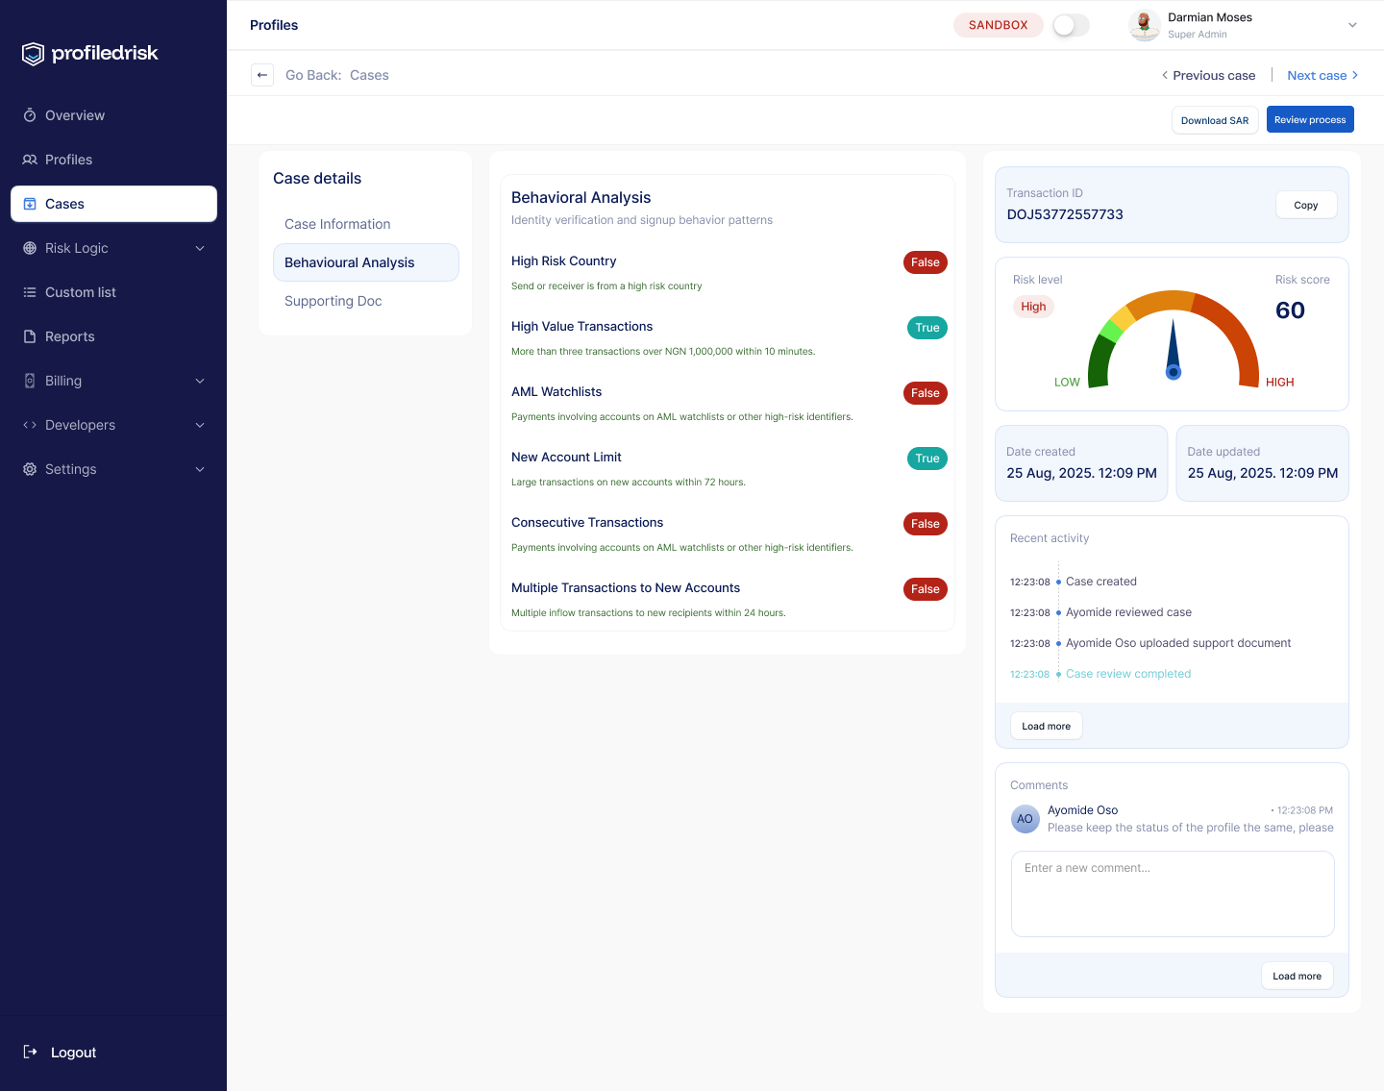This screenshot has height=1091, width=1384.
Task: Click the Logout arrow icon
Action: [x=31, y=1052]
